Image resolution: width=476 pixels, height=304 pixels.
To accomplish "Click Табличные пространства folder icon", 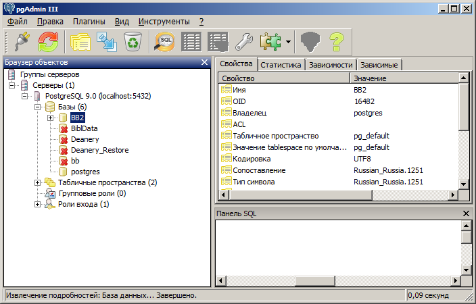I will coord(50,182).
